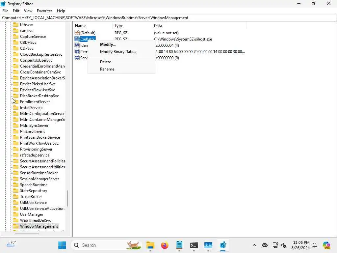Open the Edit menu
337x253 pixels.
coord(16,11)
